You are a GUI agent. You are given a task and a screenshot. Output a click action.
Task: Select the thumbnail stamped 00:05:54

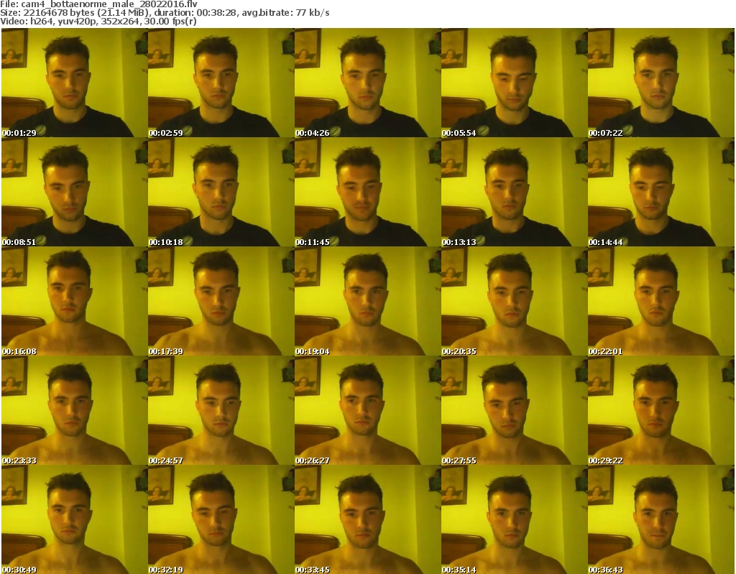(514, 83)
